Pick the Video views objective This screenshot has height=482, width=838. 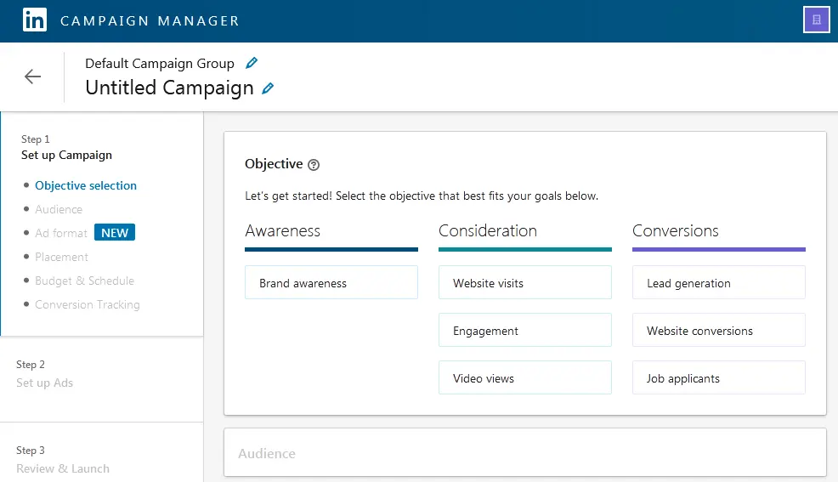pyautogui.click(x=524, y=378)
